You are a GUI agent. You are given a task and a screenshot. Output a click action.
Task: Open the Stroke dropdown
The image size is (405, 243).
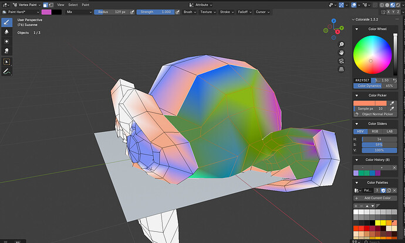pos(227,12)
